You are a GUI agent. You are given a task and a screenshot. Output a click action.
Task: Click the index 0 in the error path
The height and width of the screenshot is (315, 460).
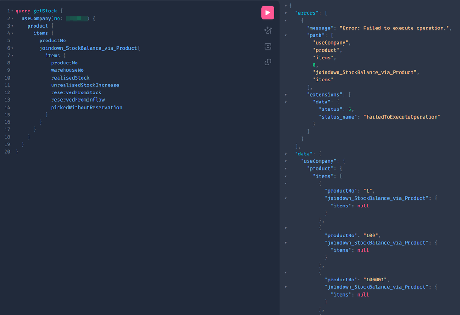[314, 65]
